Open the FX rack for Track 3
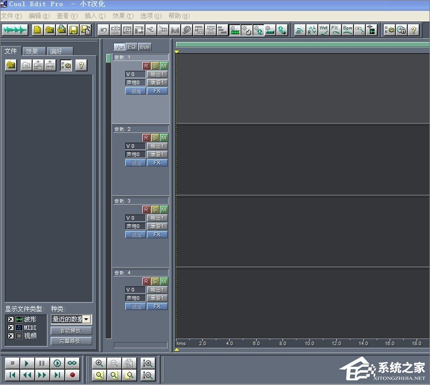Image resolution: width=430 pixels, height=385 pixels. pyautogui.click(x=157, y=235)
